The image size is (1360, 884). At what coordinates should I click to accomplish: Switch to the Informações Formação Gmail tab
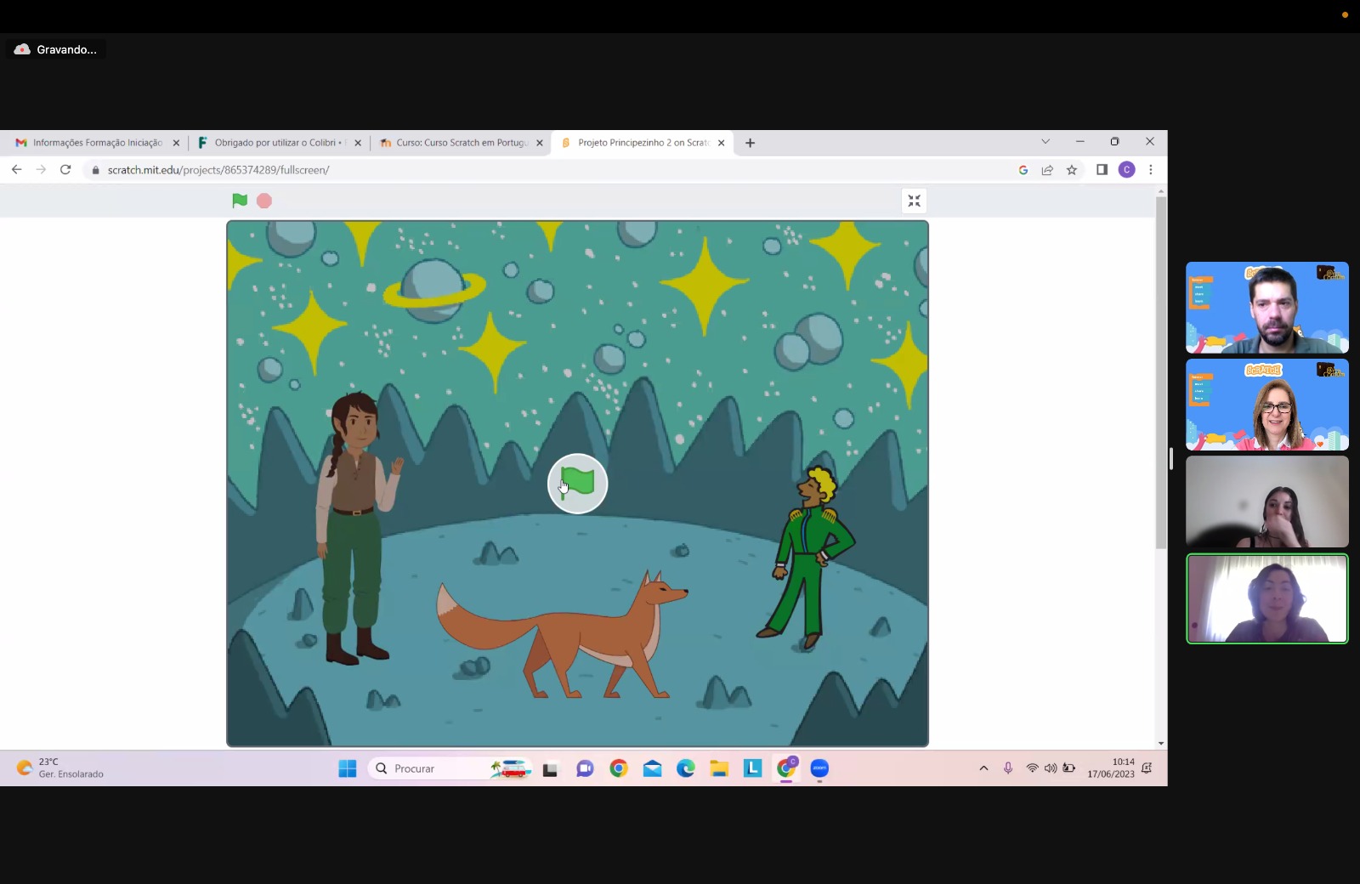click(95, 143)
